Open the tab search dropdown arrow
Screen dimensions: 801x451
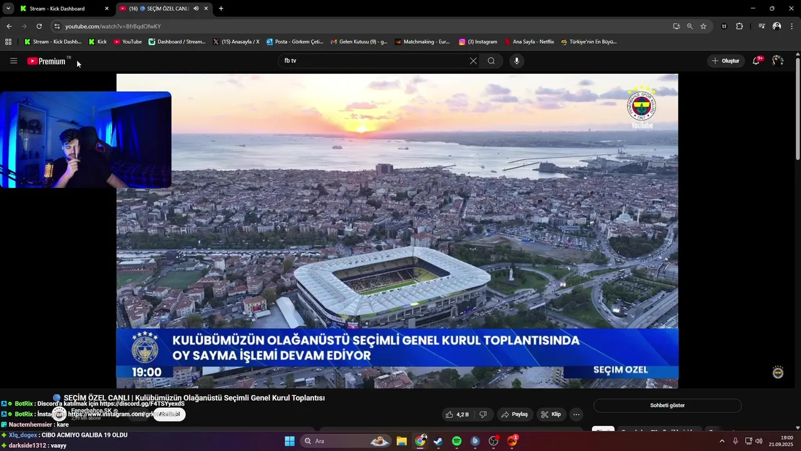click(x=8, y=9)
